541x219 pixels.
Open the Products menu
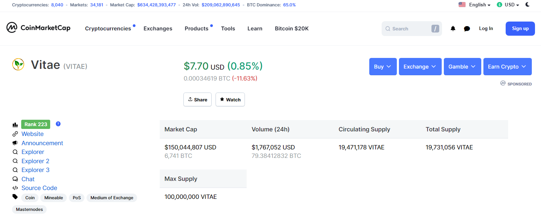[x=196, y=29]
